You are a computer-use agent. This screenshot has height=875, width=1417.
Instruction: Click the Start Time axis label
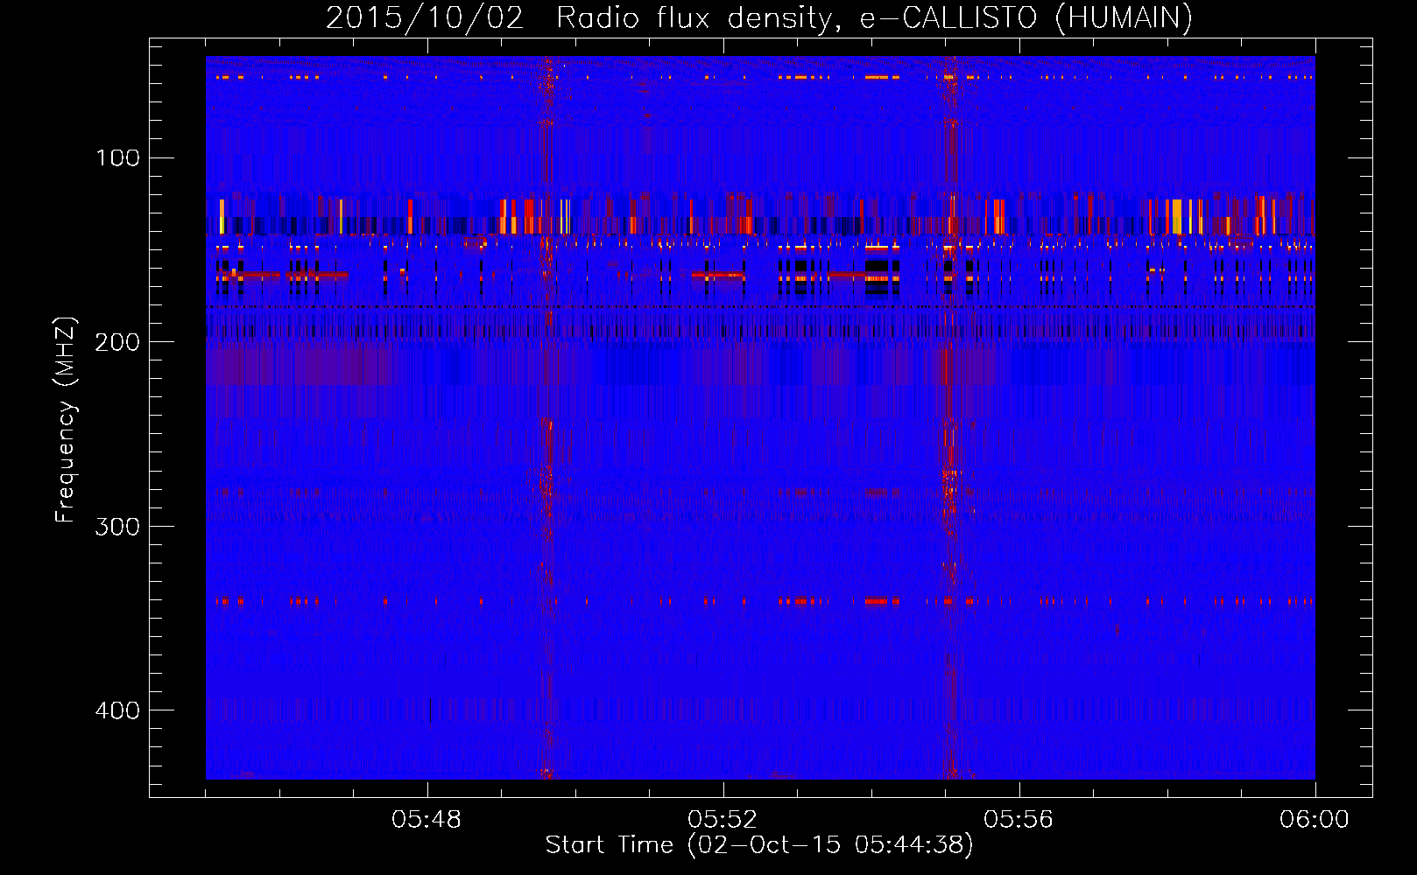[x=759, y=845]
